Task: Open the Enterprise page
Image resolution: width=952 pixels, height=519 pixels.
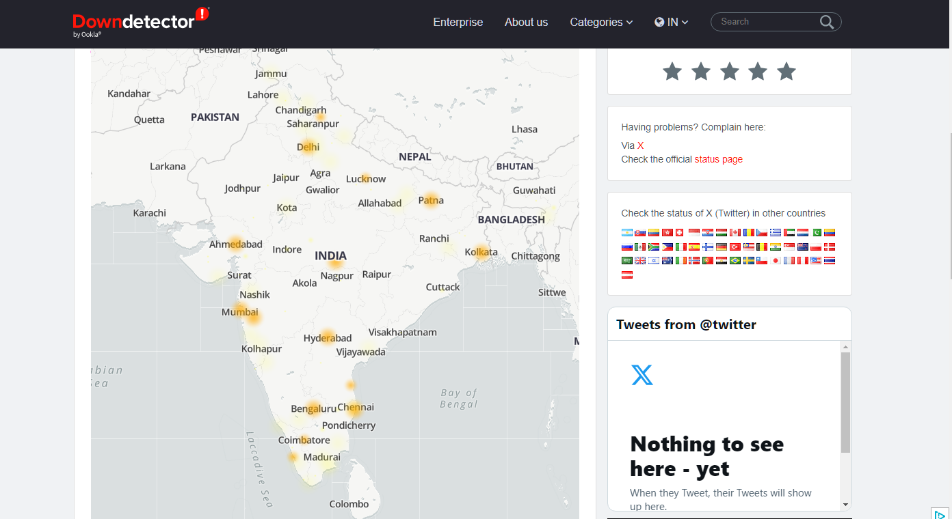Action: click(458, 22)
